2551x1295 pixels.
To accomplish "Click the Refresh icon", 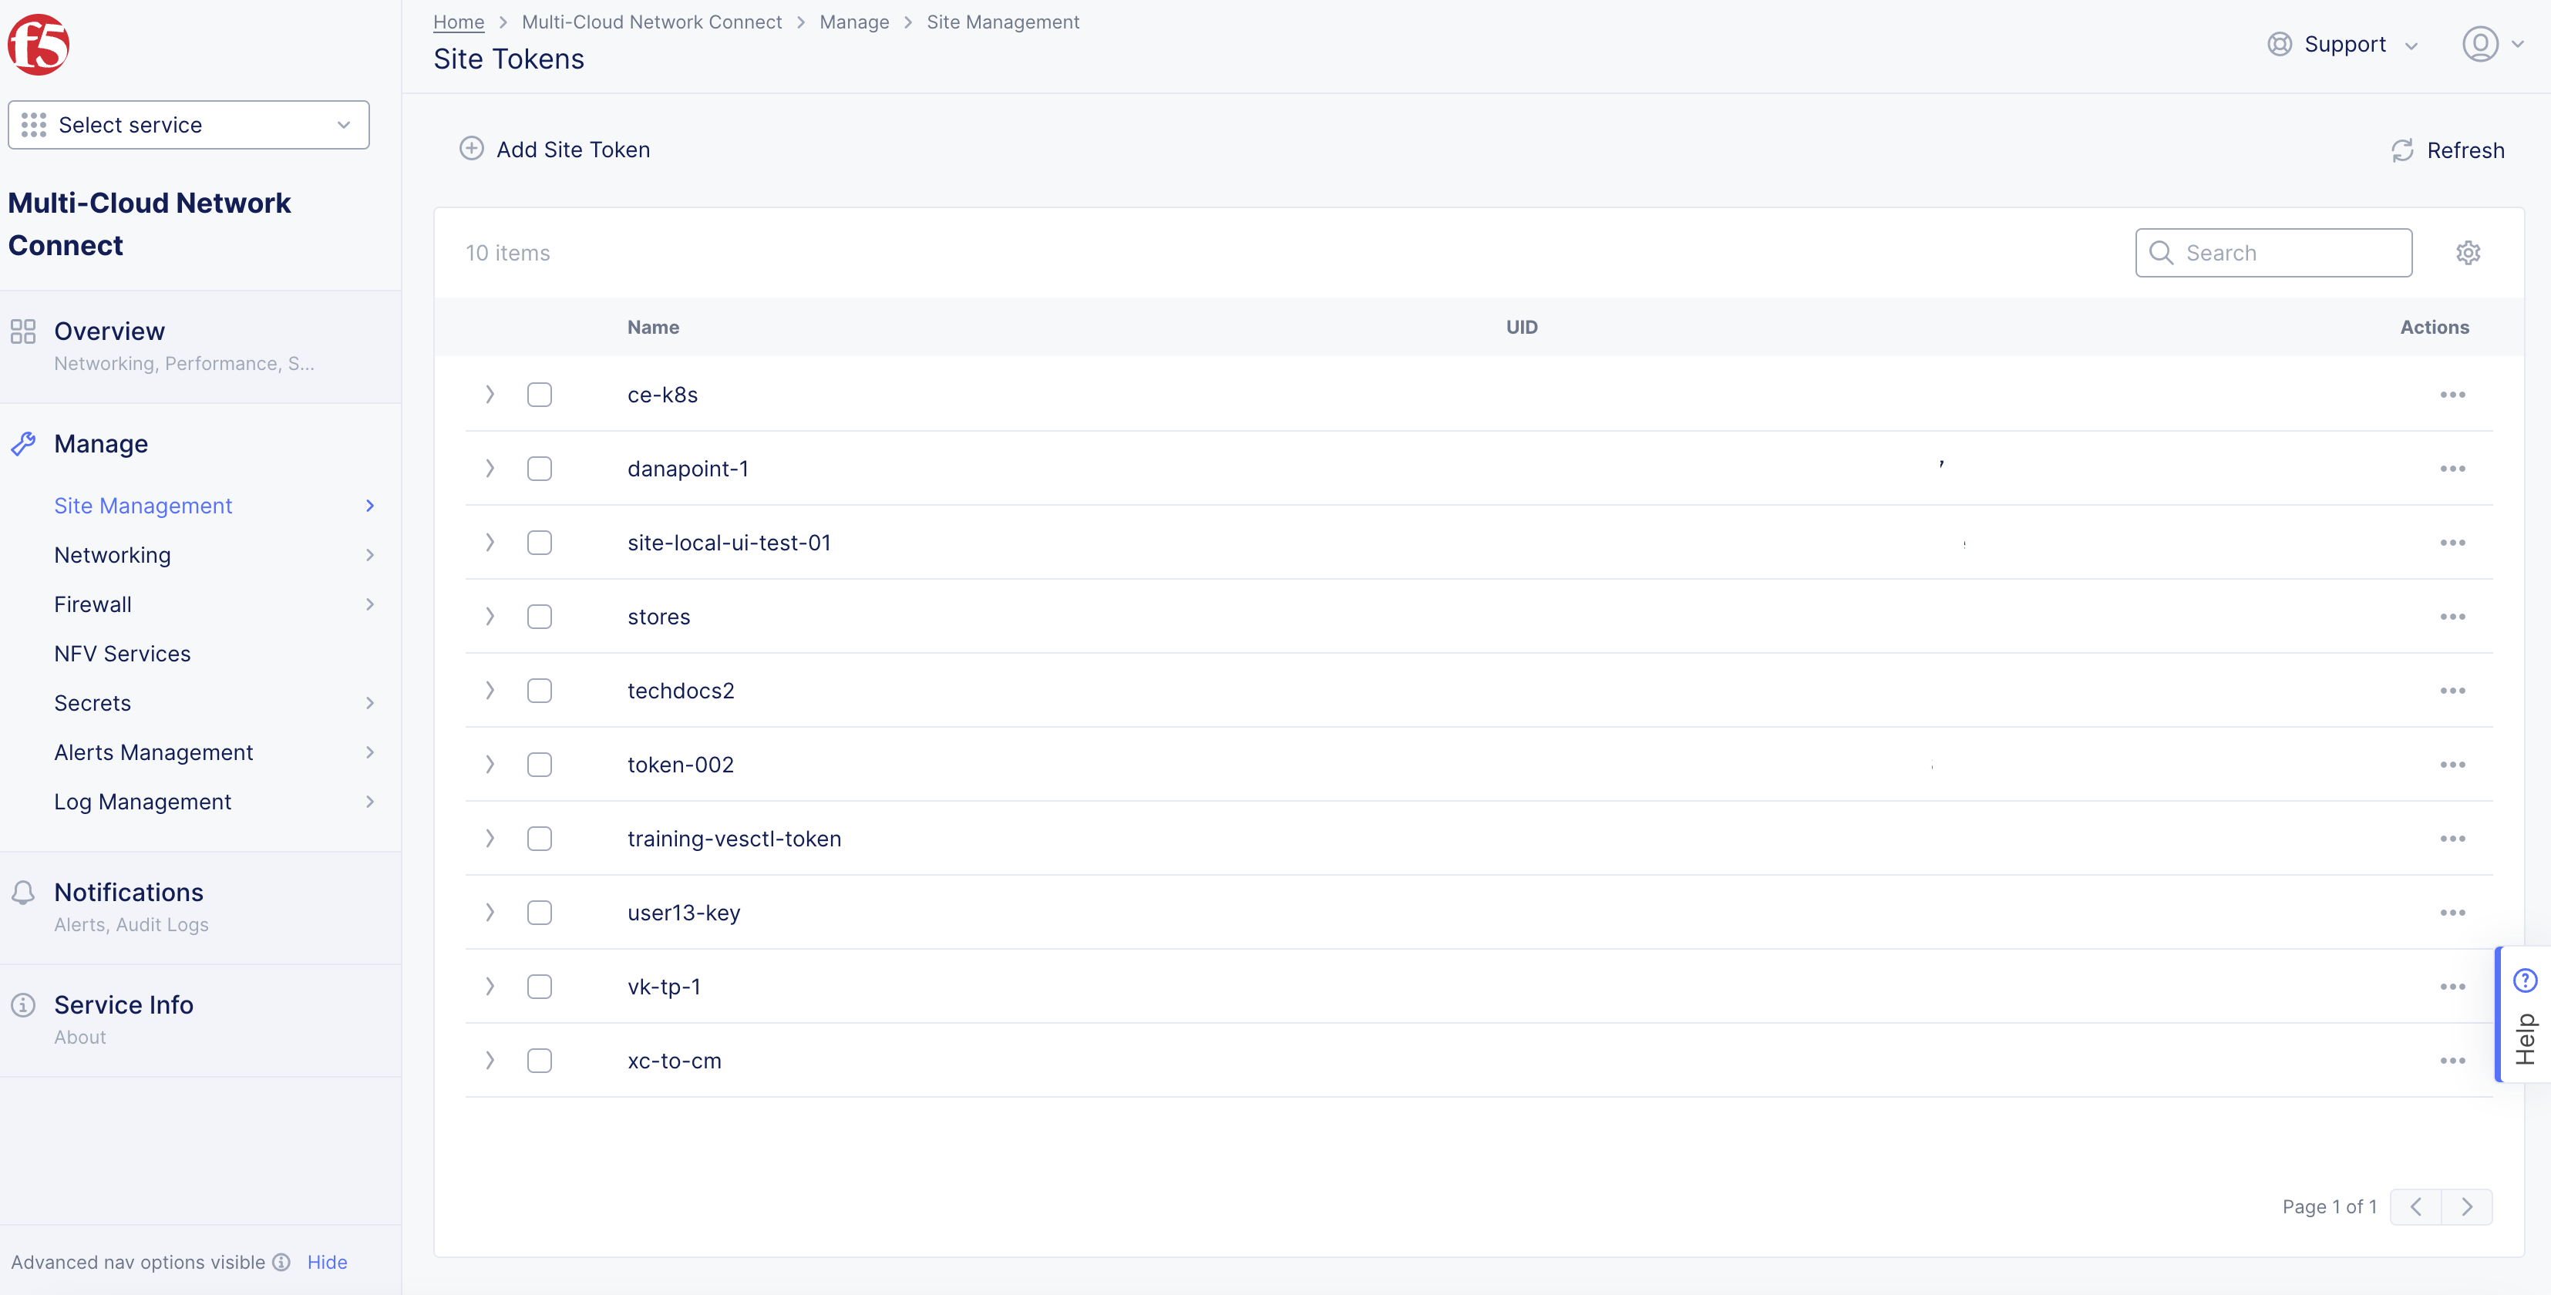I will tap(2404, 150).
